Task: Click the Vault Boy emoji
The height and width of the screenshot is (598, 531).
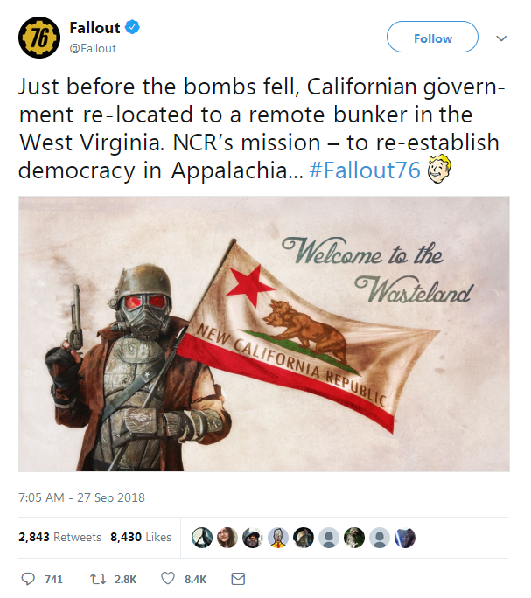Action: tap(439, 169)
